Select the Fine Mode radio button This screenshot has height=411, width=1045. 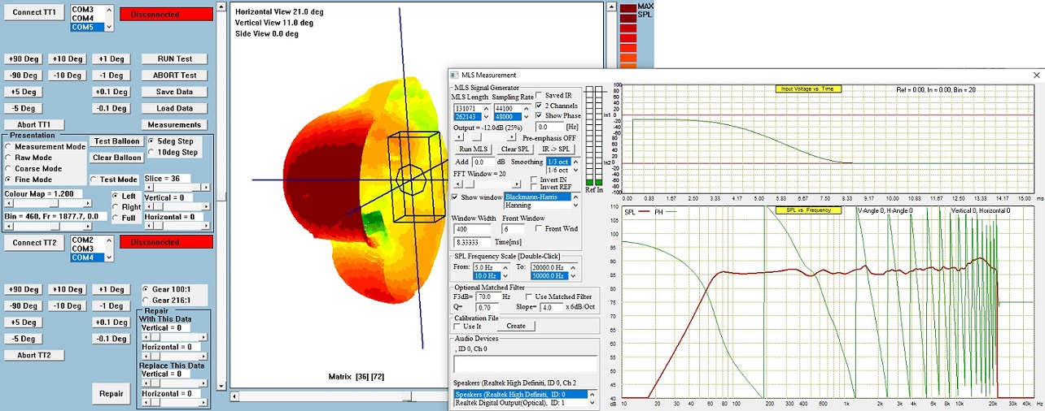coord(28,179)
